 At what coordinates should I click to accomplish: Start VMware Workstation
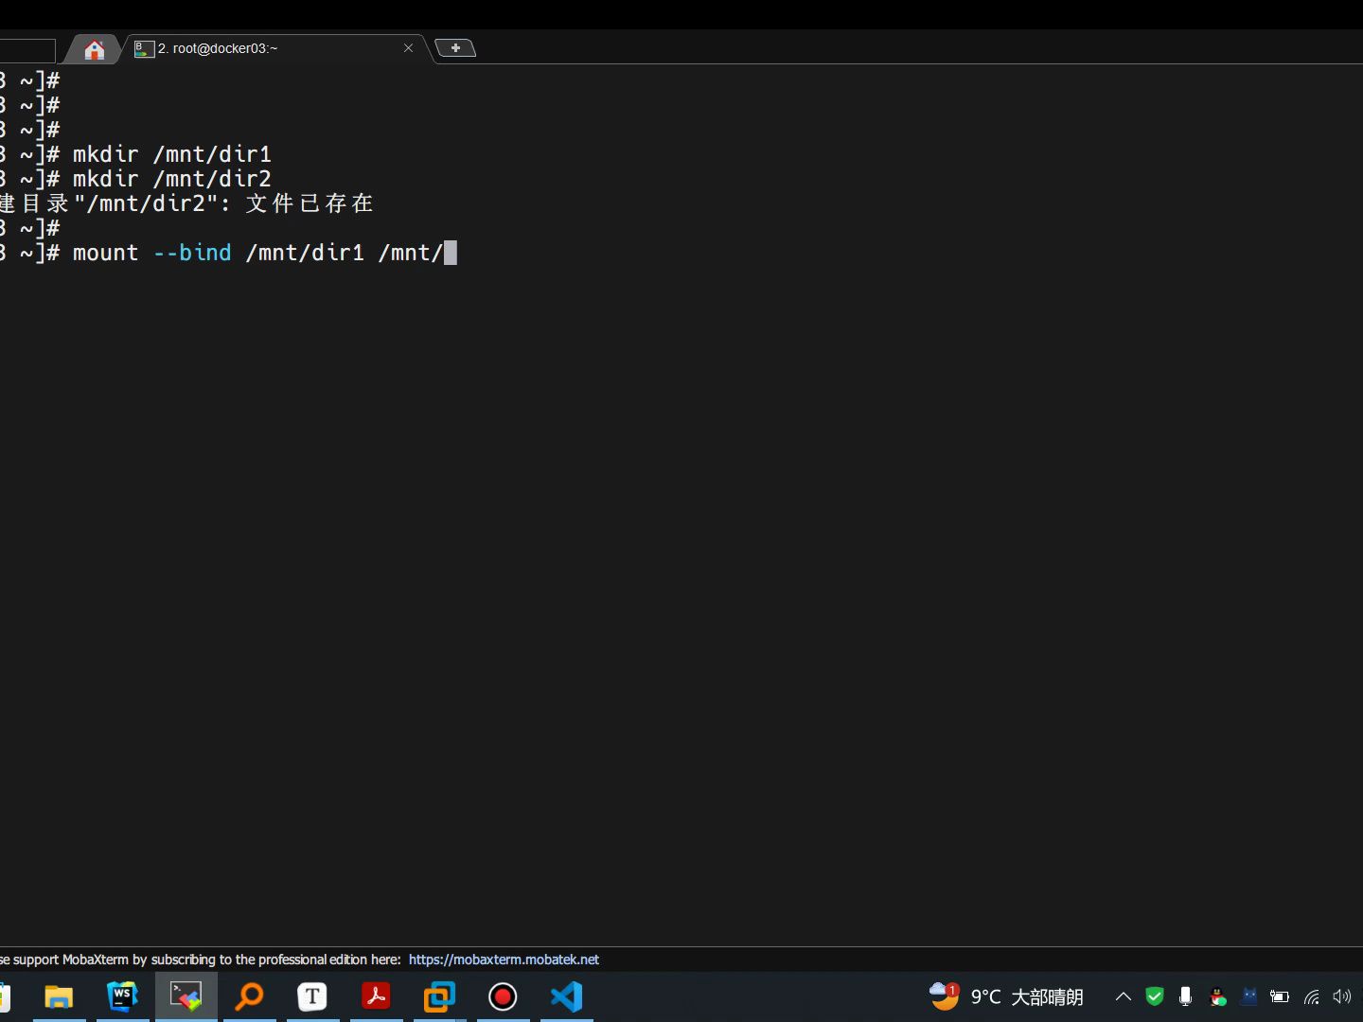pos(439,996)
